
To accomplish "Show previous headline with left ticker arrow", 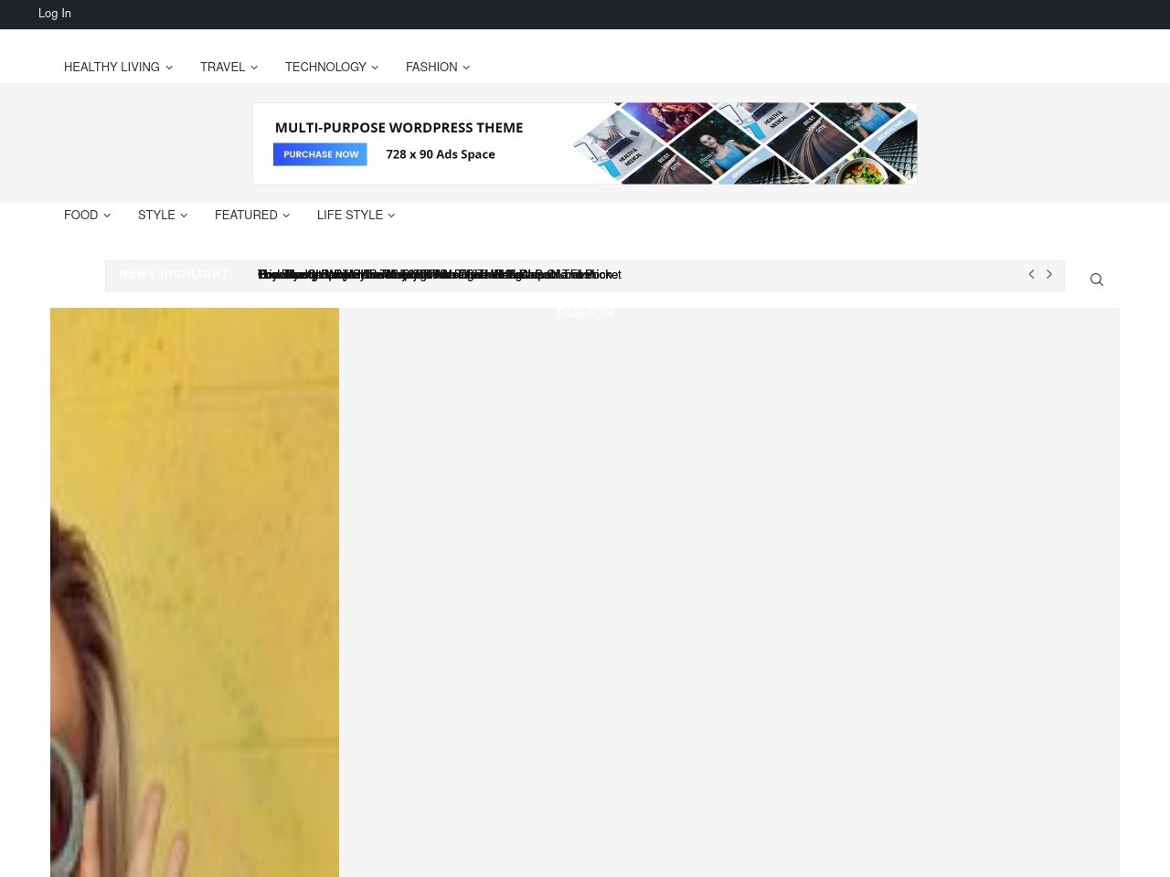I will click(1031, 274).
